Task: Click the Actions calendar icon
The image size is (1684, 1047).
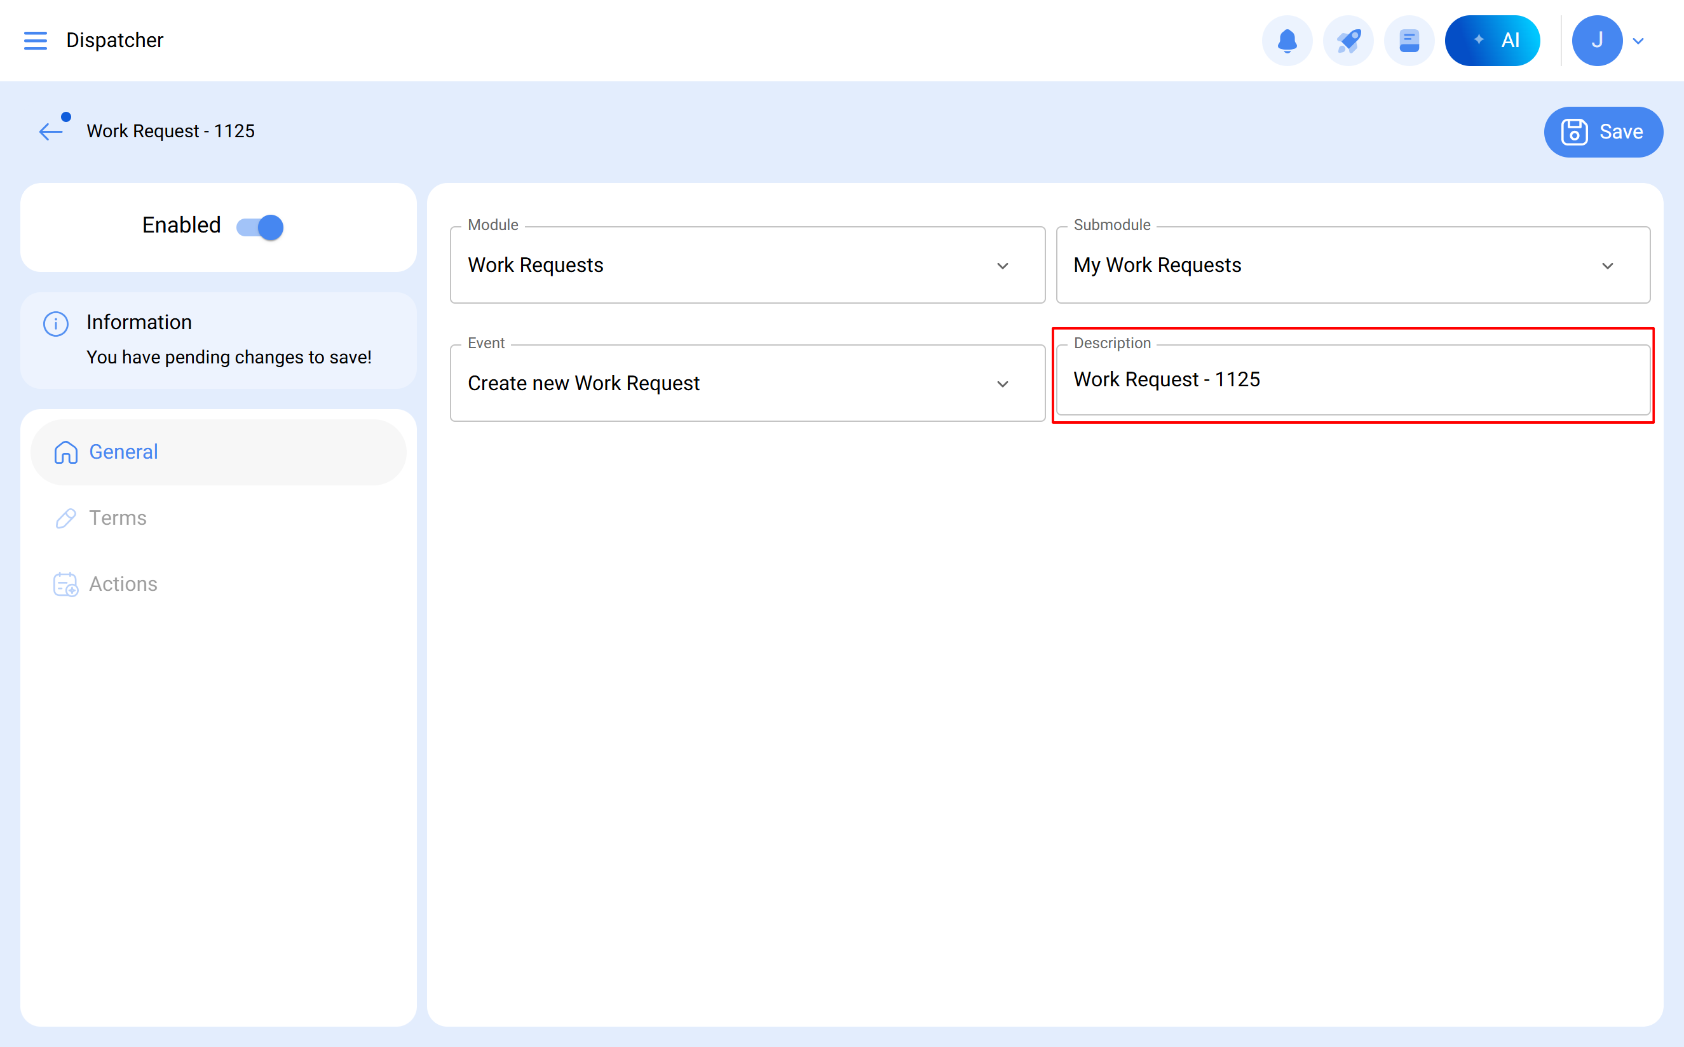Action: coord(66,584)
